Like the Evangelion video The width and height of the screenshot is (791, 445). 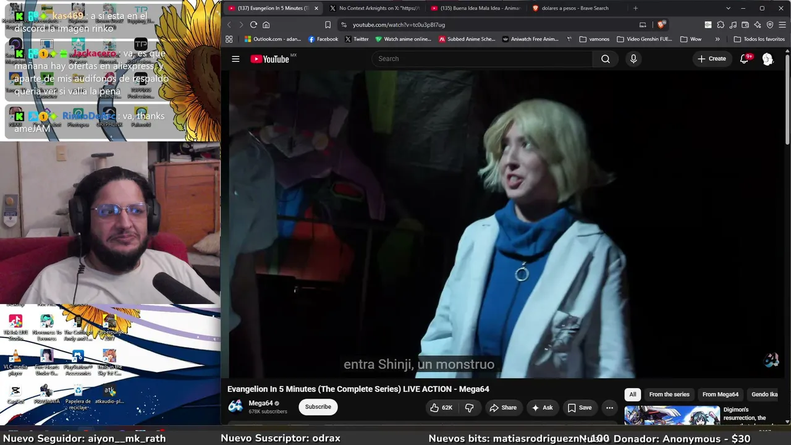pyautogui.click(x=442, y=407)
